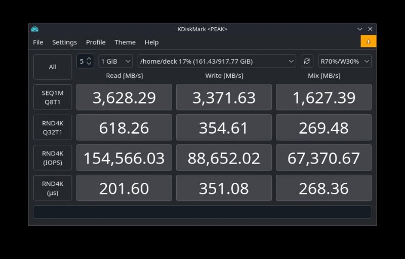This screenshot has height=259, width=405.
Task: Click the KDiskMark <PEAK> window title
Action: click(x=202, y=29)
